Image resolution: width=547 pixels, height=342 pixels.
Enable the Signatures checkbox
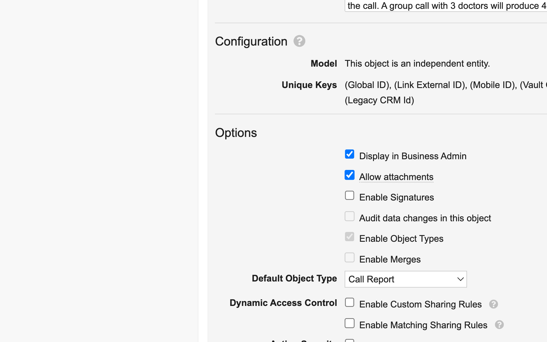(x=350, y=196)
